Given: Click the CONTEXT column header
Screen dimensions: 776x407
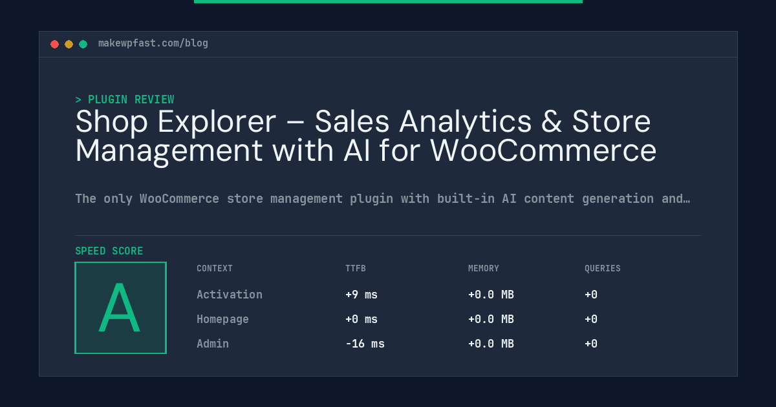Looking at the screenshot, I should click(x=215, y=268).
